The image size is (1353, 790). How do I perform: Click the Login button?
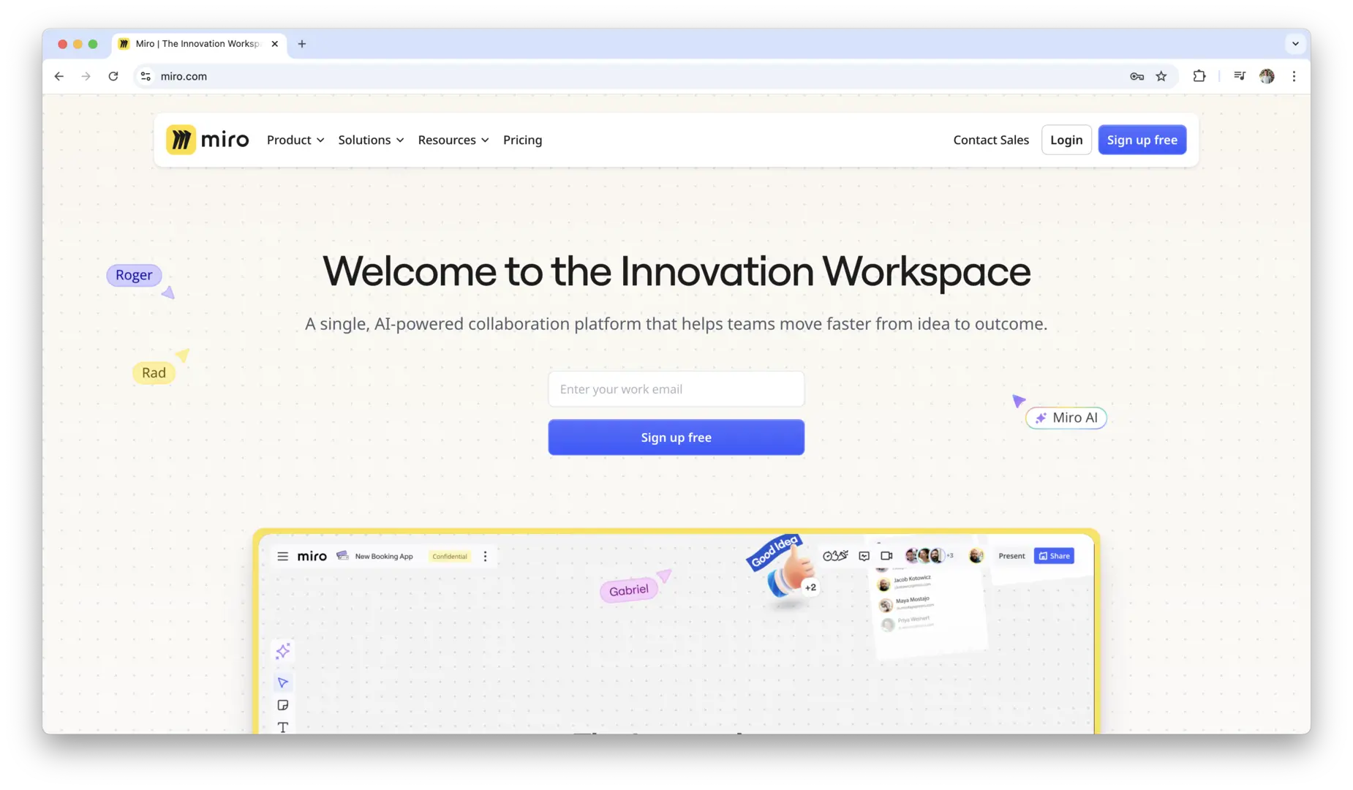coord(1066,140)
